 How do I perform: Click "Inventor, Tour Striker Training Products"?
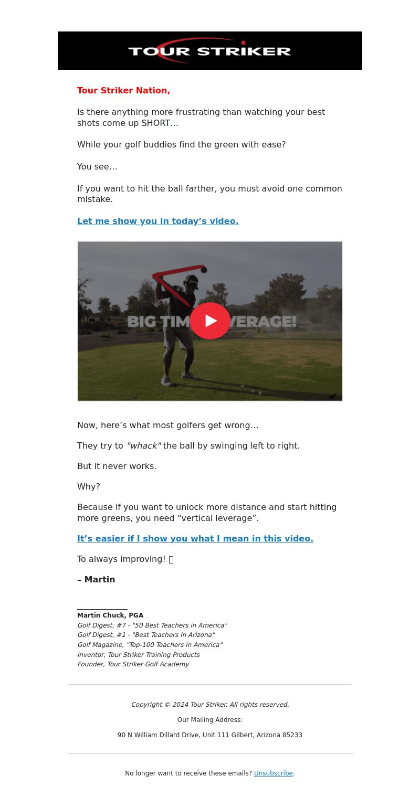pos(139,655)
